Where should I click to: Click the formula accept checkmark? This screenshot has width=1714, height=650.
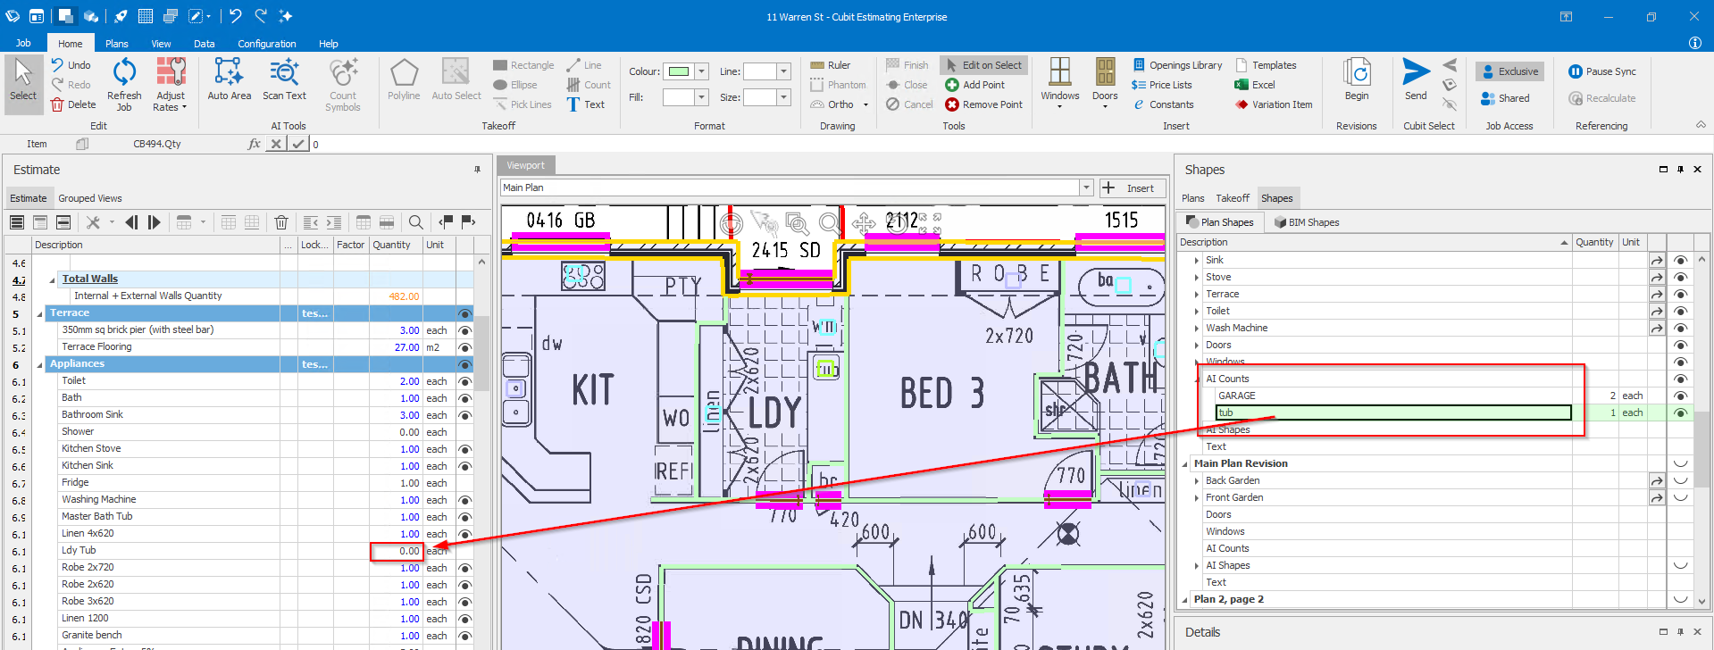(x=298, y=144)
